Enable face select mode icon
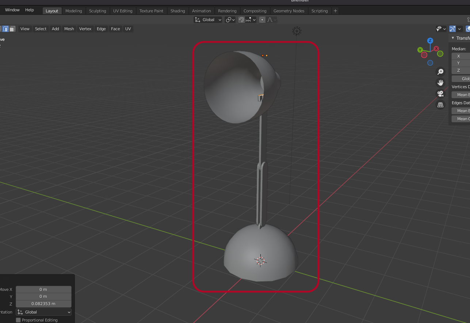The height and width of the screenshot is (323, 470). click(12, 29)
